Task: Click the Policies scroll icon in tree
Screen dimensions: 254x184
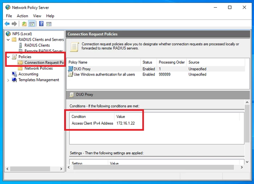Action: point(14,57)
